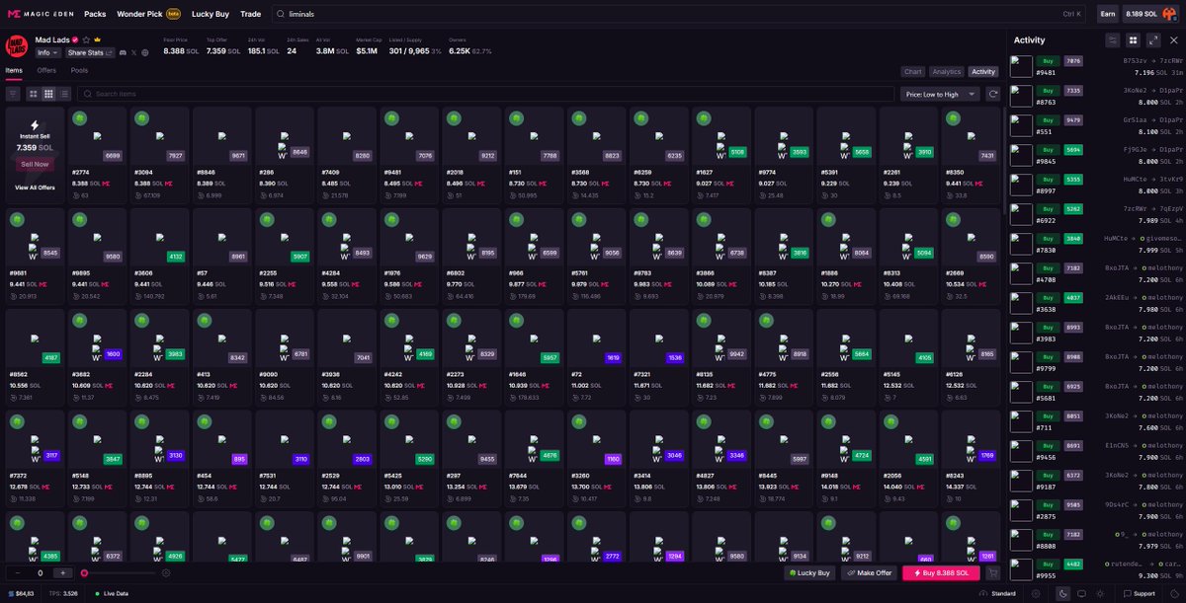This screenshot has width=1186, height=603.
Task: Focus the Search items field
Action: (x=486, y=94)
